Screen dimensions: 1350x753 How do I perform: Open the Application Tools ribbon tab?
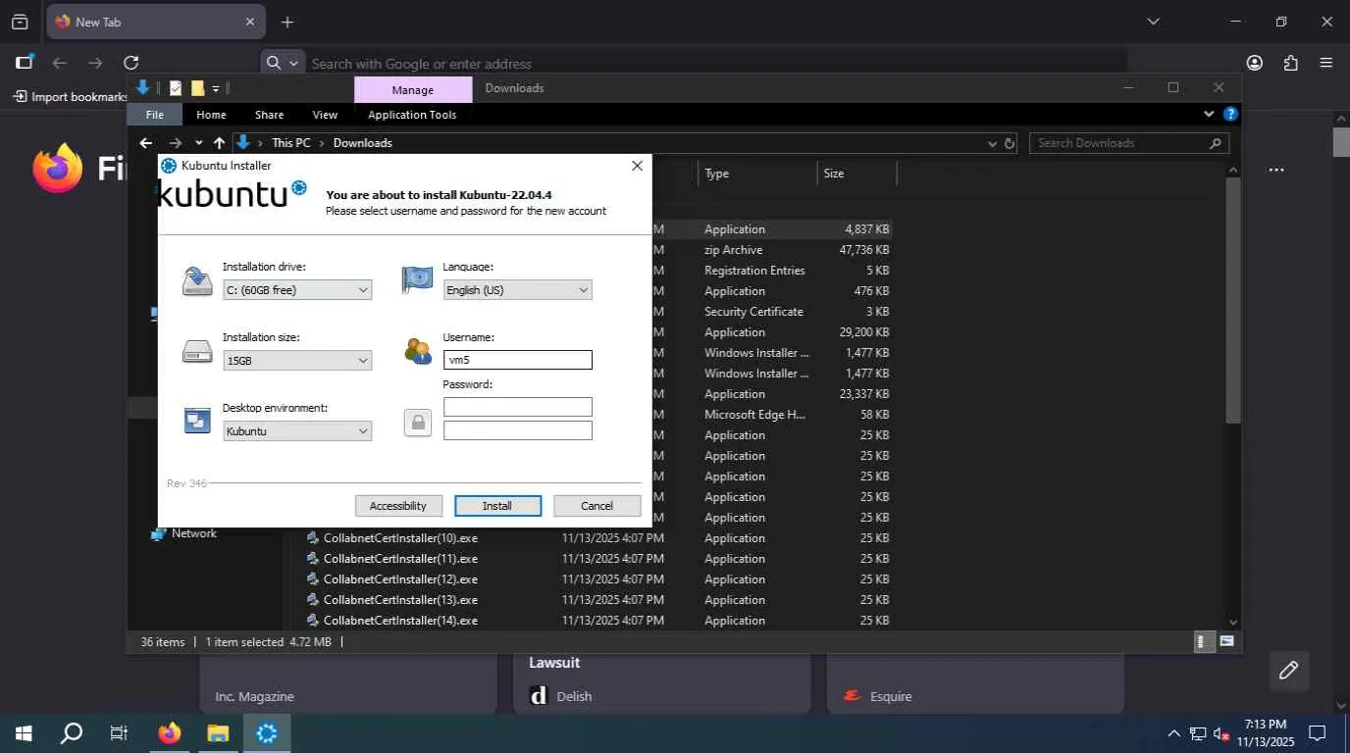pos(412,115)
